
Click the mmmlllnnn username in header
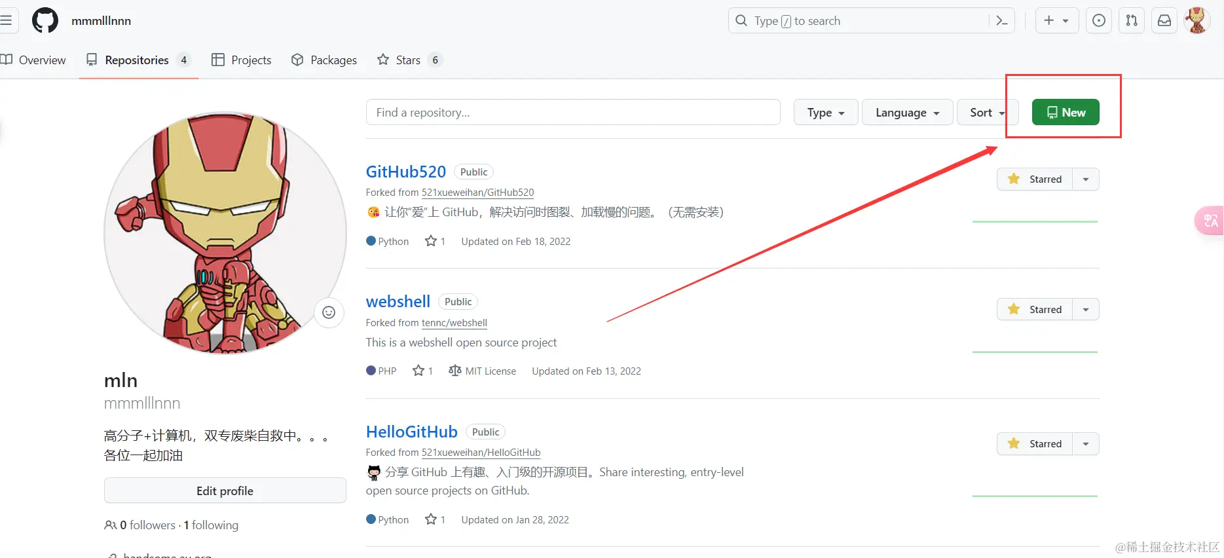click(102, 21)
